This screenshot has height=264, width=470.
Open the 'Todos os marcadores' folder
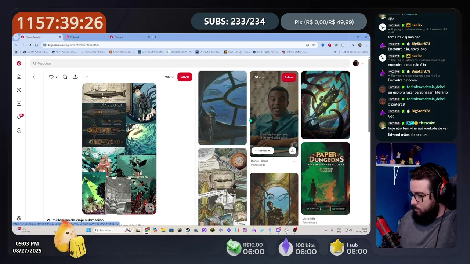[355, 52]
